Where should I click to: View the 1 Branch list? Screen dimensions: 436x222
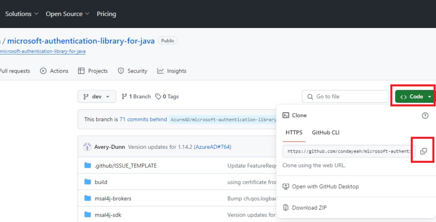coord(136,97)
